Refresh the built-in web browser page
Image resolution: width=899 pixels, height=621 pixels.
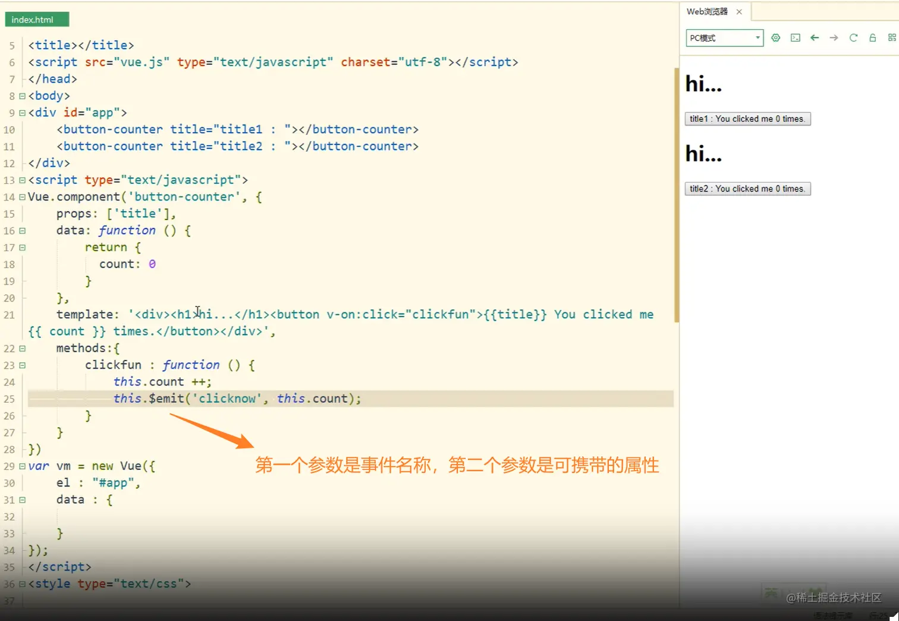853,38
